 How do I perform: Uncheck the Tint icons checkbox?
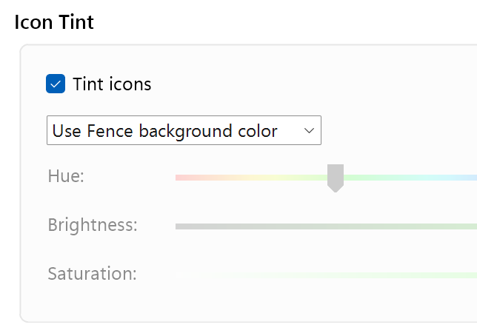(x=56, y=84)
